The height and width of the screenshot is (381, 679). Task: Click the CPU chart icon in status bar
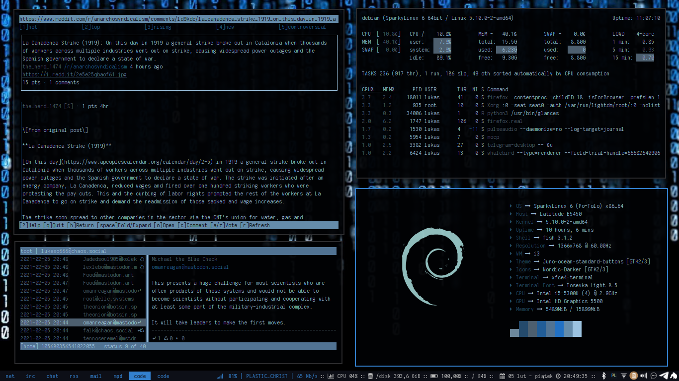pyautogui.click(x=331, y=376)
